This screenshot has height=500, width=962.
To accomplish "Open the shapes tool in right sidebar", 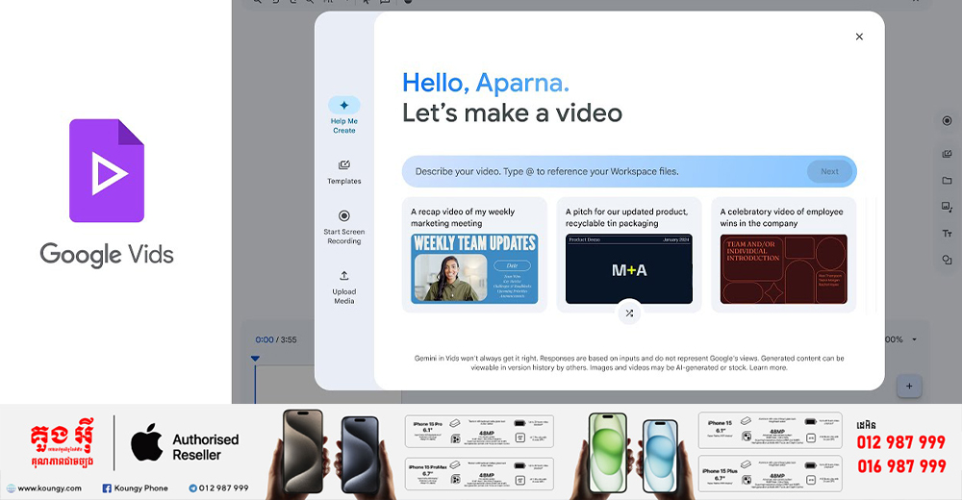I will [x=947, y=260].
